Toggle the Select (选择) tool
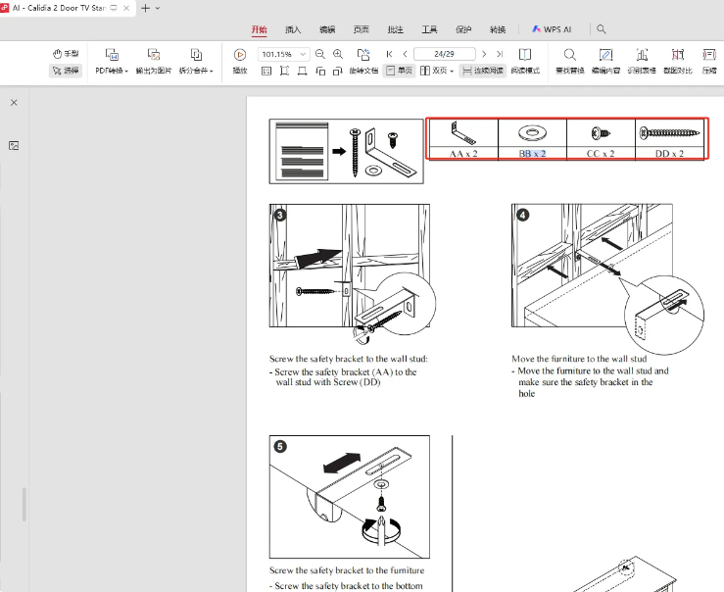This screenshot has width=724, height=592. [x=66, y=72]
